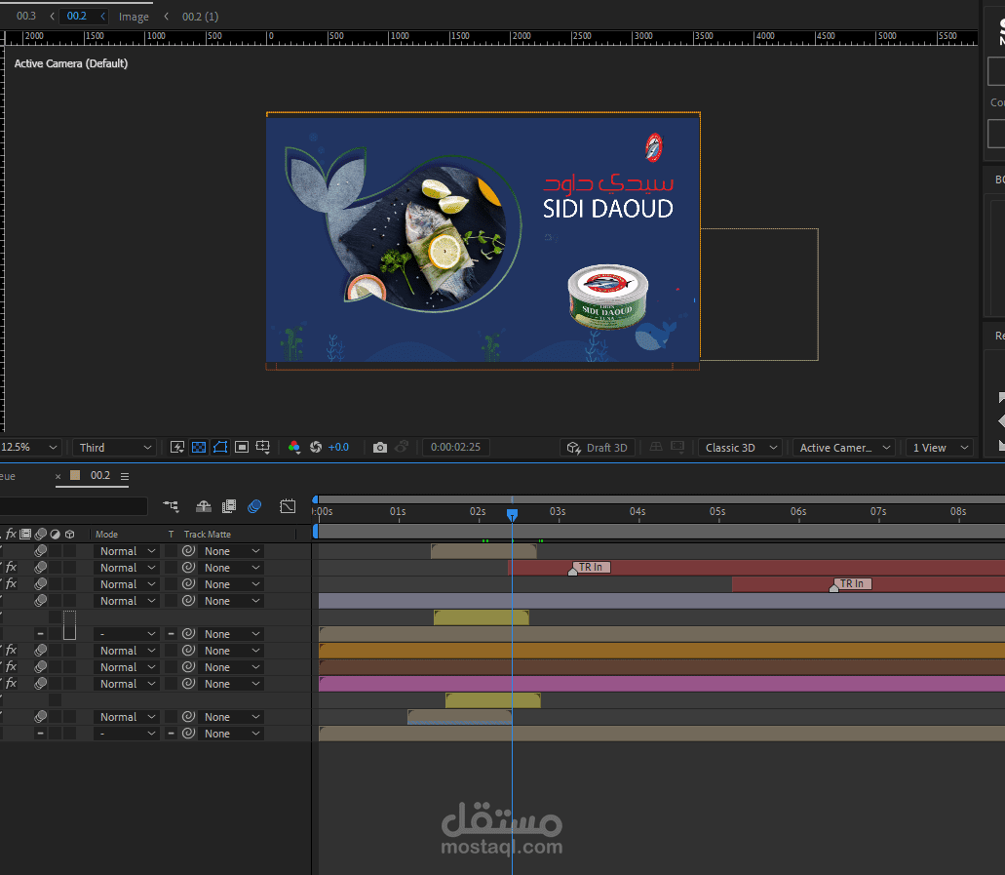The image size is (1005, 875).
Task: Click the first TR In layer marker
Action: (591, 567)
